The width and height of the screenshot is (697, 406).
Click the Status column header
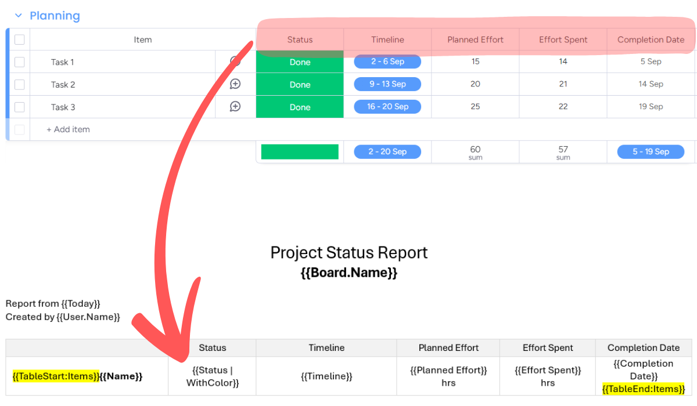point(300,40)
